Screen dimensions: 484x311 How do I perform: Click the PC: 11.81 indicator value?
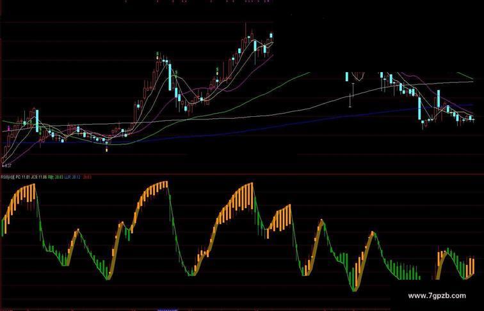point(22,177)
